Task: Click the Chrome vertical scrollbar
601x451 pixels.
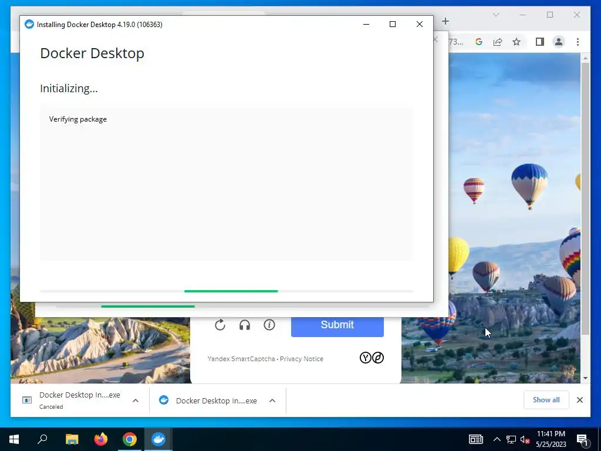Action: coord(585,197)
